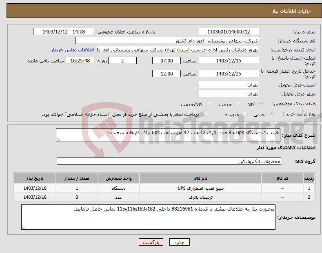Click the need number field 1103001014000712
This screenshot has height=253, width=322.
(x=229, y=32)
